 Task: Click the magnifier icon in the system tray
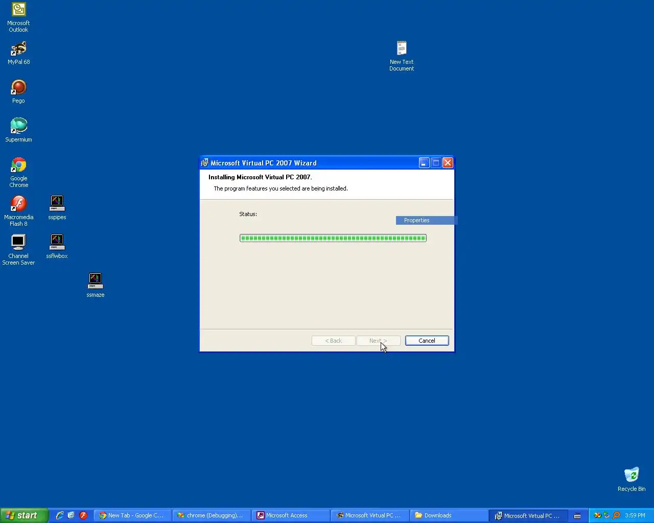616,515
